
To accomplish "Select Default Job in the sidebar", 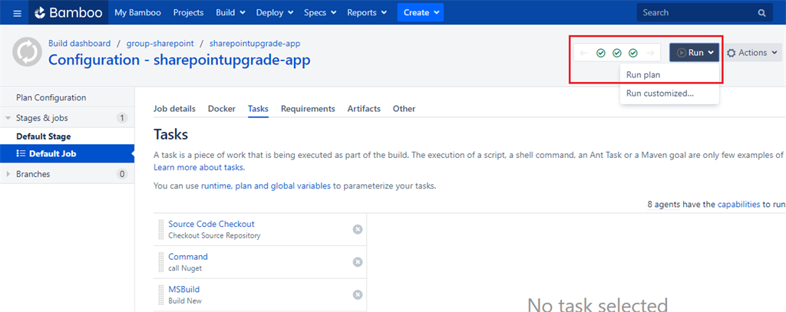I will pos(68,154).
